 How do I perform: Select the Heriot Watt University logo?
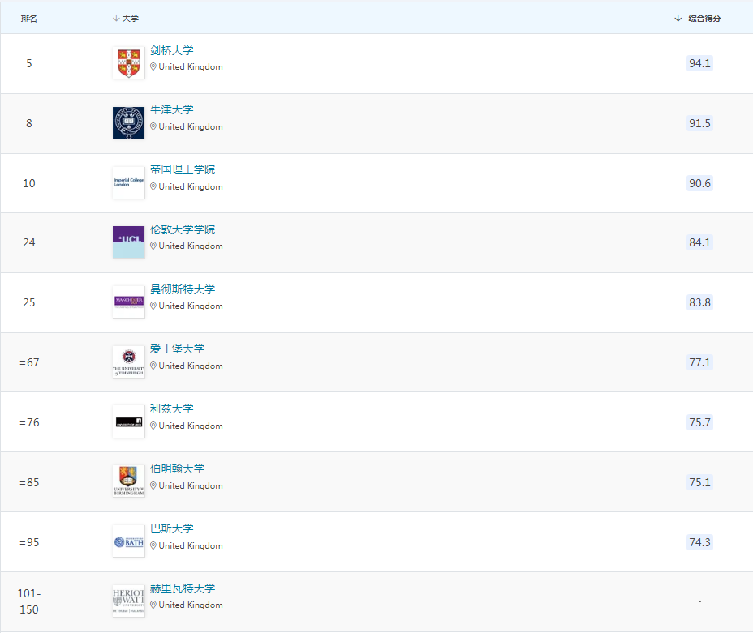[x=128, y=601]
